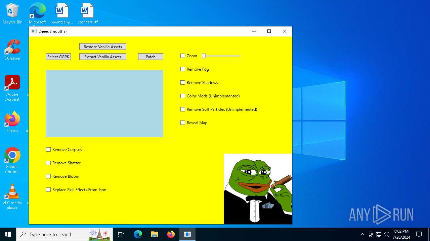This screenshot has height=241, width=430.
Task: Maximize the SneedSmoother window
Action: click(x=269, y=31)
